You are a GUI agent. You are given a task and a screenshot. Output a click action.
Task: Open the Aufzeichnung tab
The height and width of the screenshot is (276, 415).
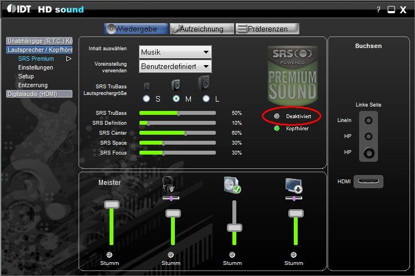click(201, 29)
